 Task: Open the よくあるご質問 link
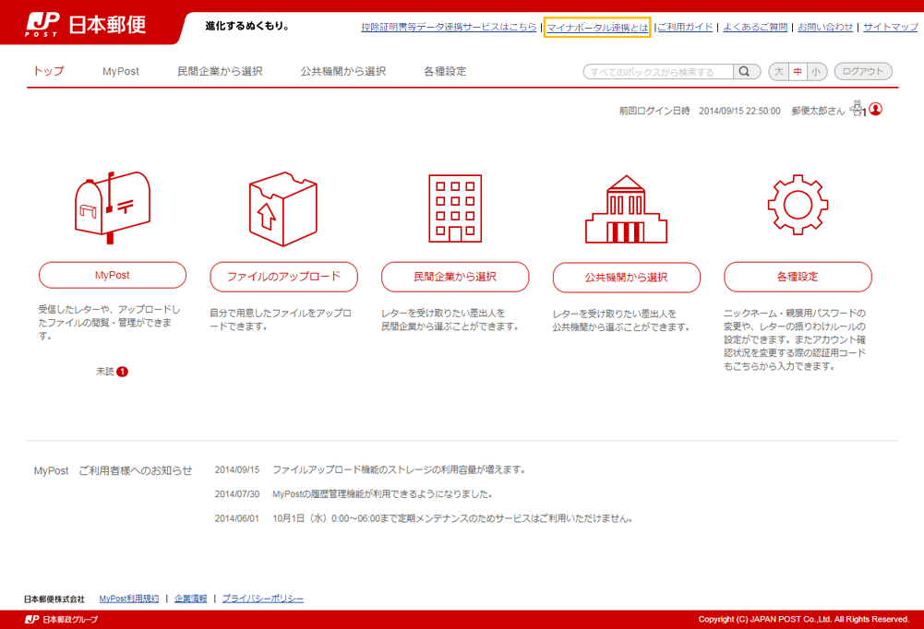click(x=755, y=27)
